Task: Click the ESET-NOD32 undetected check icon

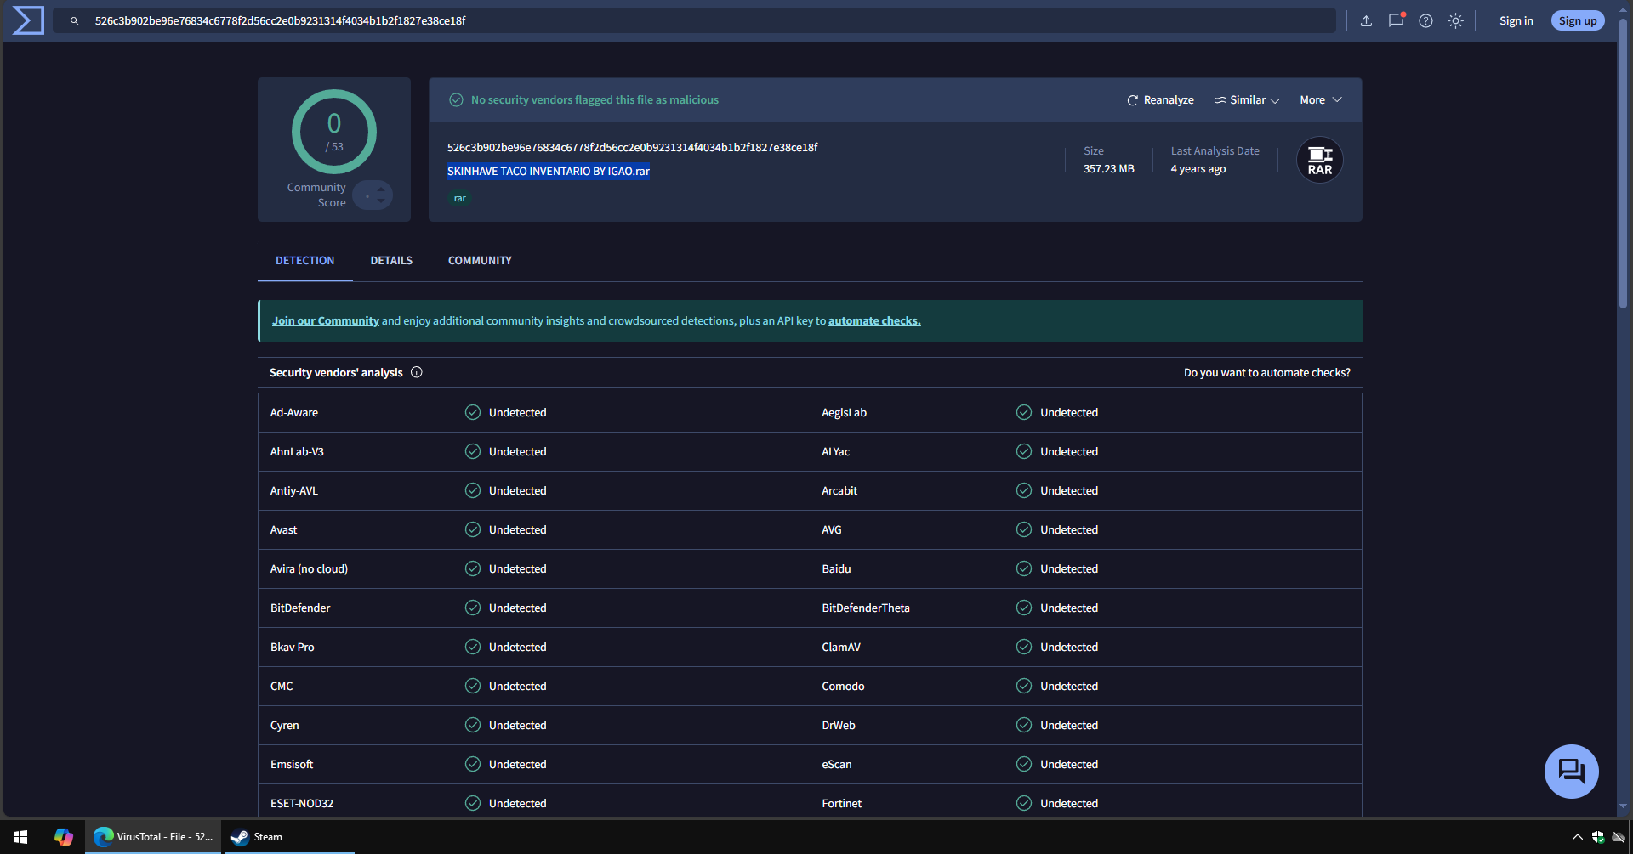Action: click(473, 803)
